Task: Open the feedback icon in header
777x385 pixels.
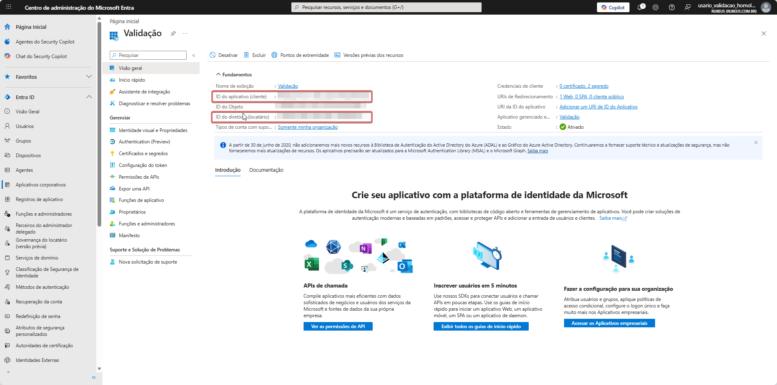Action: [688, 7]
